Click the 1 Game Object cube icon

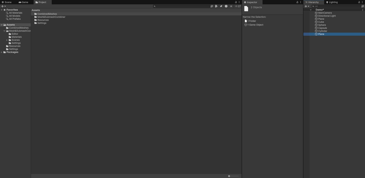pyautogui.click(x=246, y=25)
